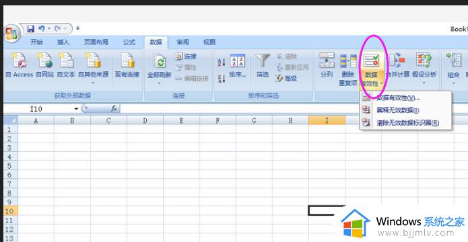468x242 pixels.
Task: Click the Name Box showing I10
Action: (x=38, y=109)
